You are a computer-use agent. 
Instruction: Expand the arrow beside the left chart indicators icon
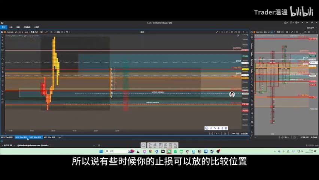point(44,32)
